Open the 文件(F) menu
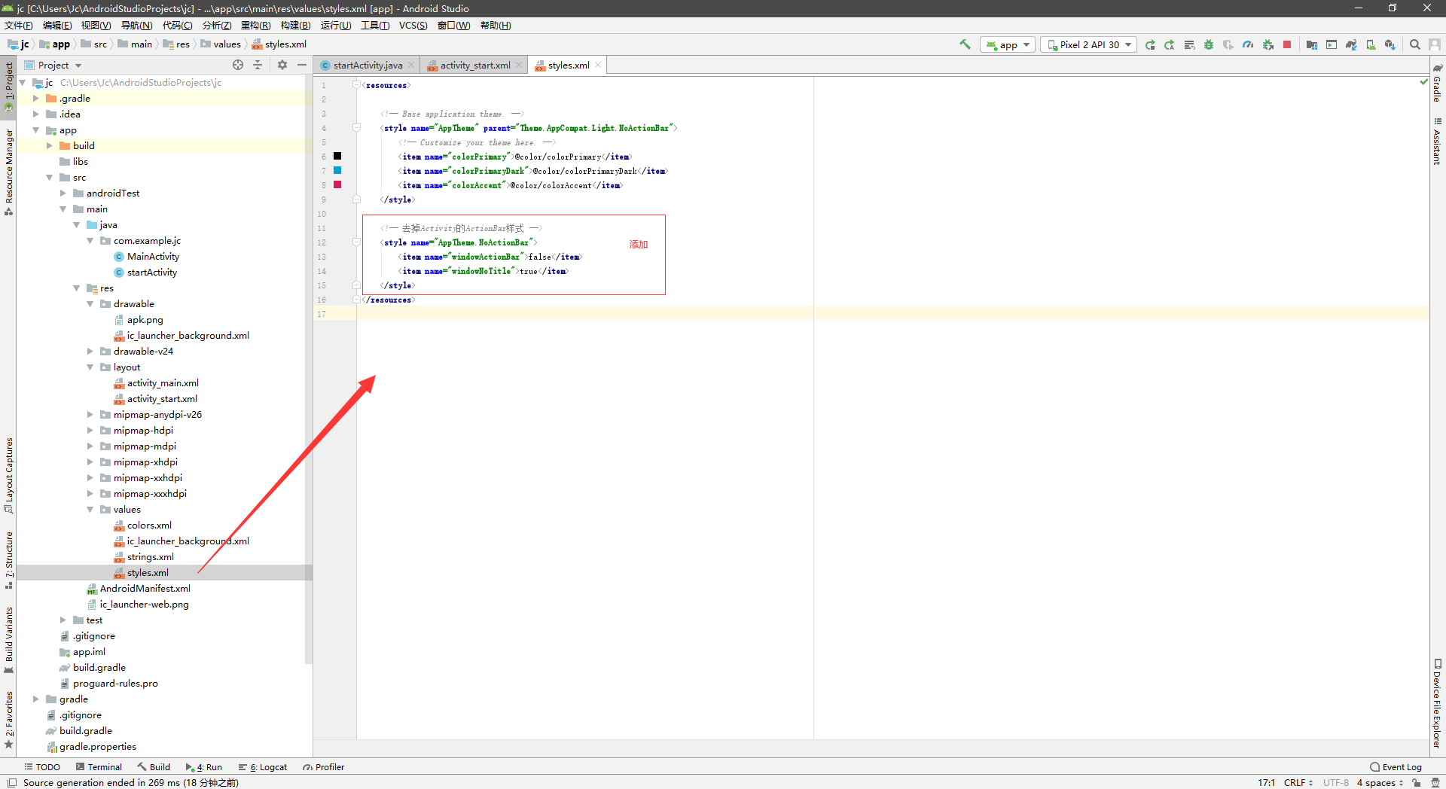 pos(19,26)
